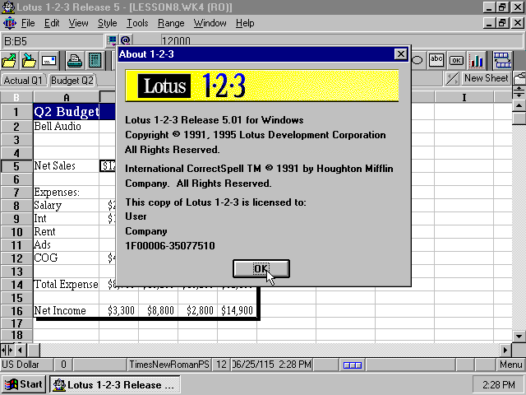Viewport: 526px width, 395px height.
Task: Click the horizontal pane splitter icon
Action: tap(519, 91)
